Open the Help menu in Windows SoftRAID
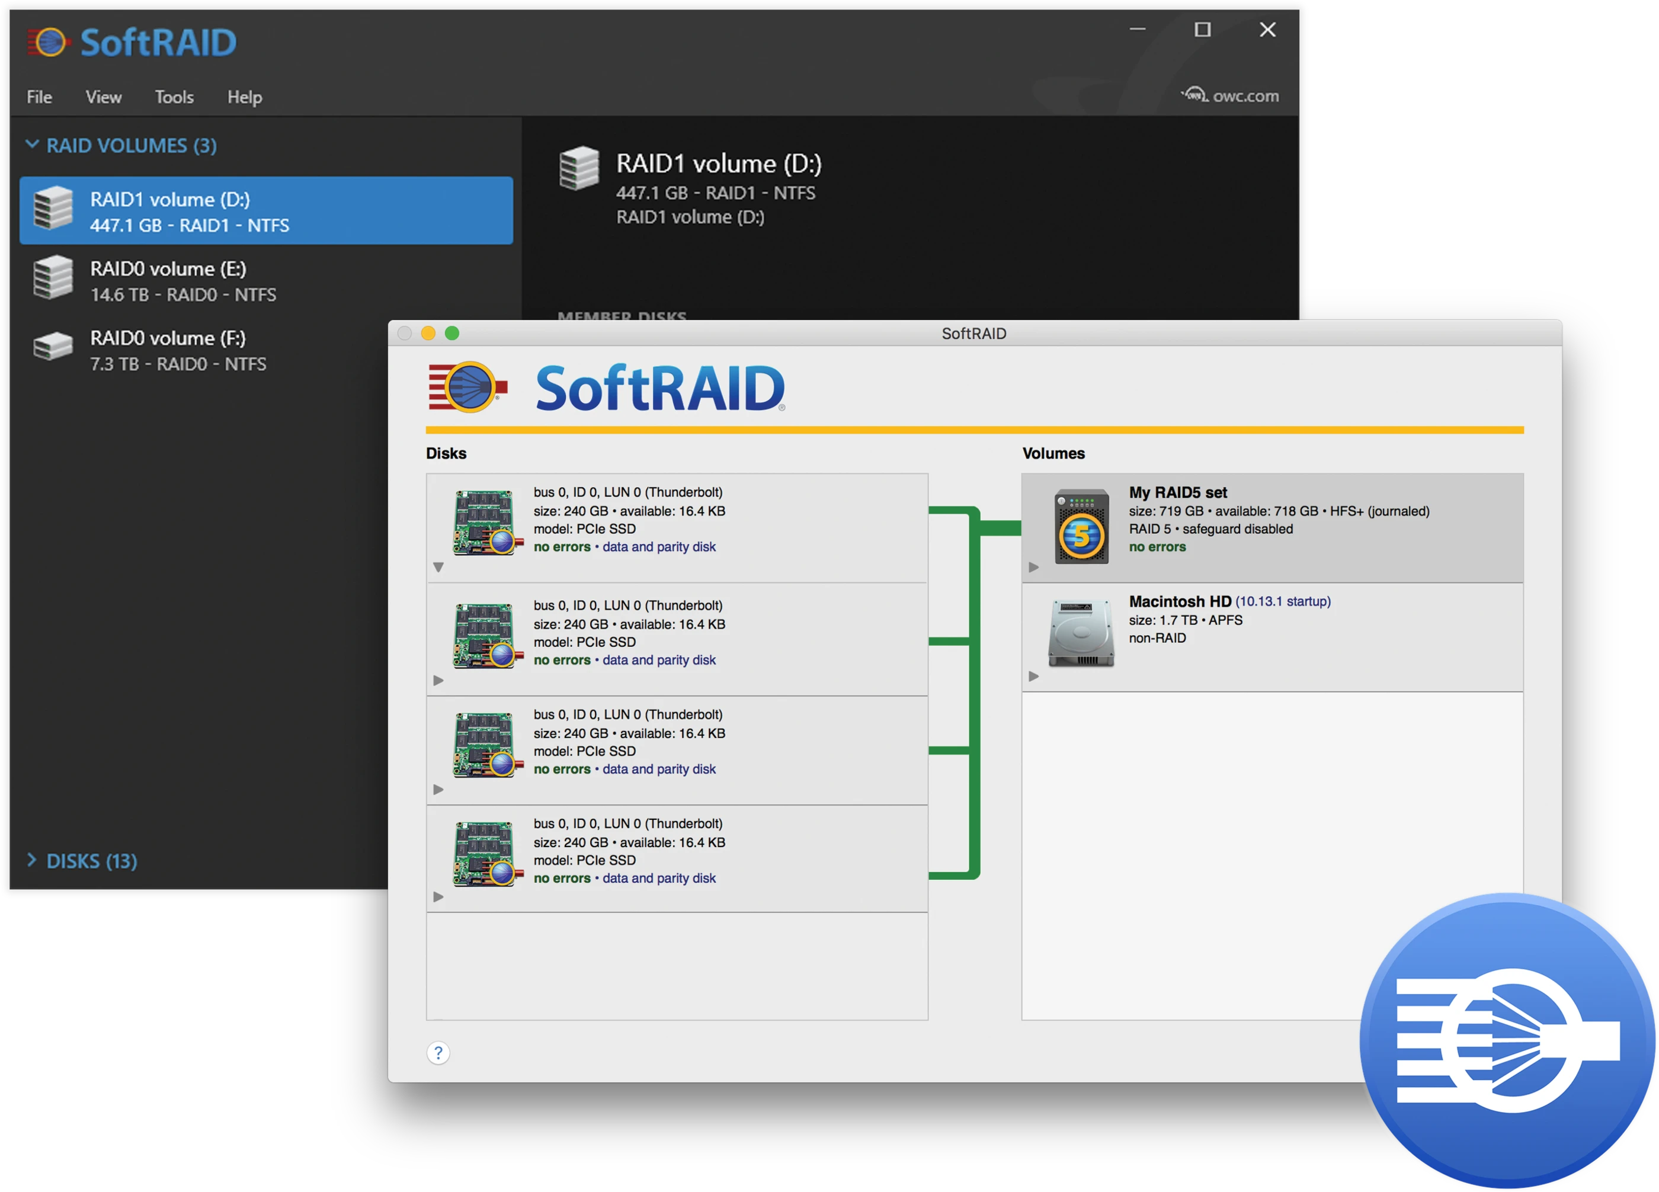The height and width of the screenshot is (1192, 1659). 244,97
